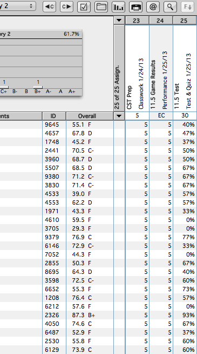
Task: Open the dropdown arrow above Assign. column
Action: 119,21
